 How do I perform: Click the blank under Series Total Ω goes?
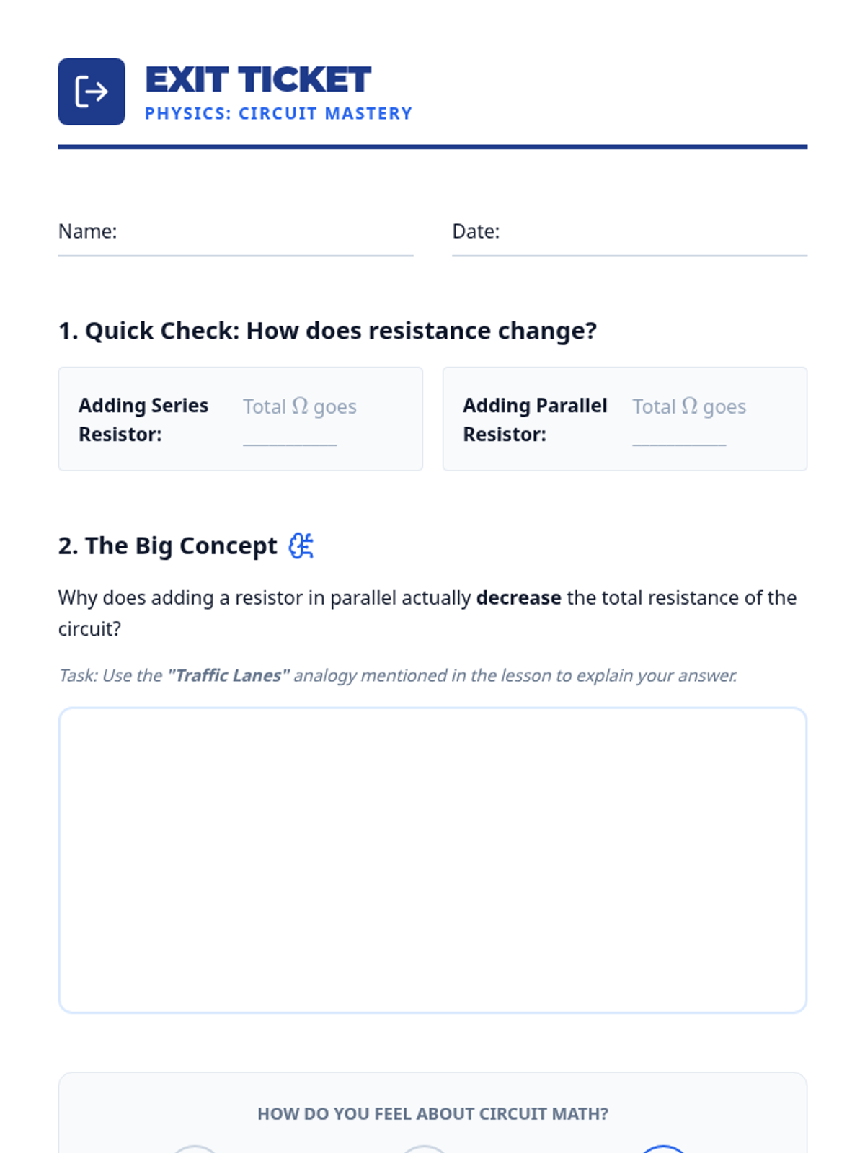pos(290,437)
